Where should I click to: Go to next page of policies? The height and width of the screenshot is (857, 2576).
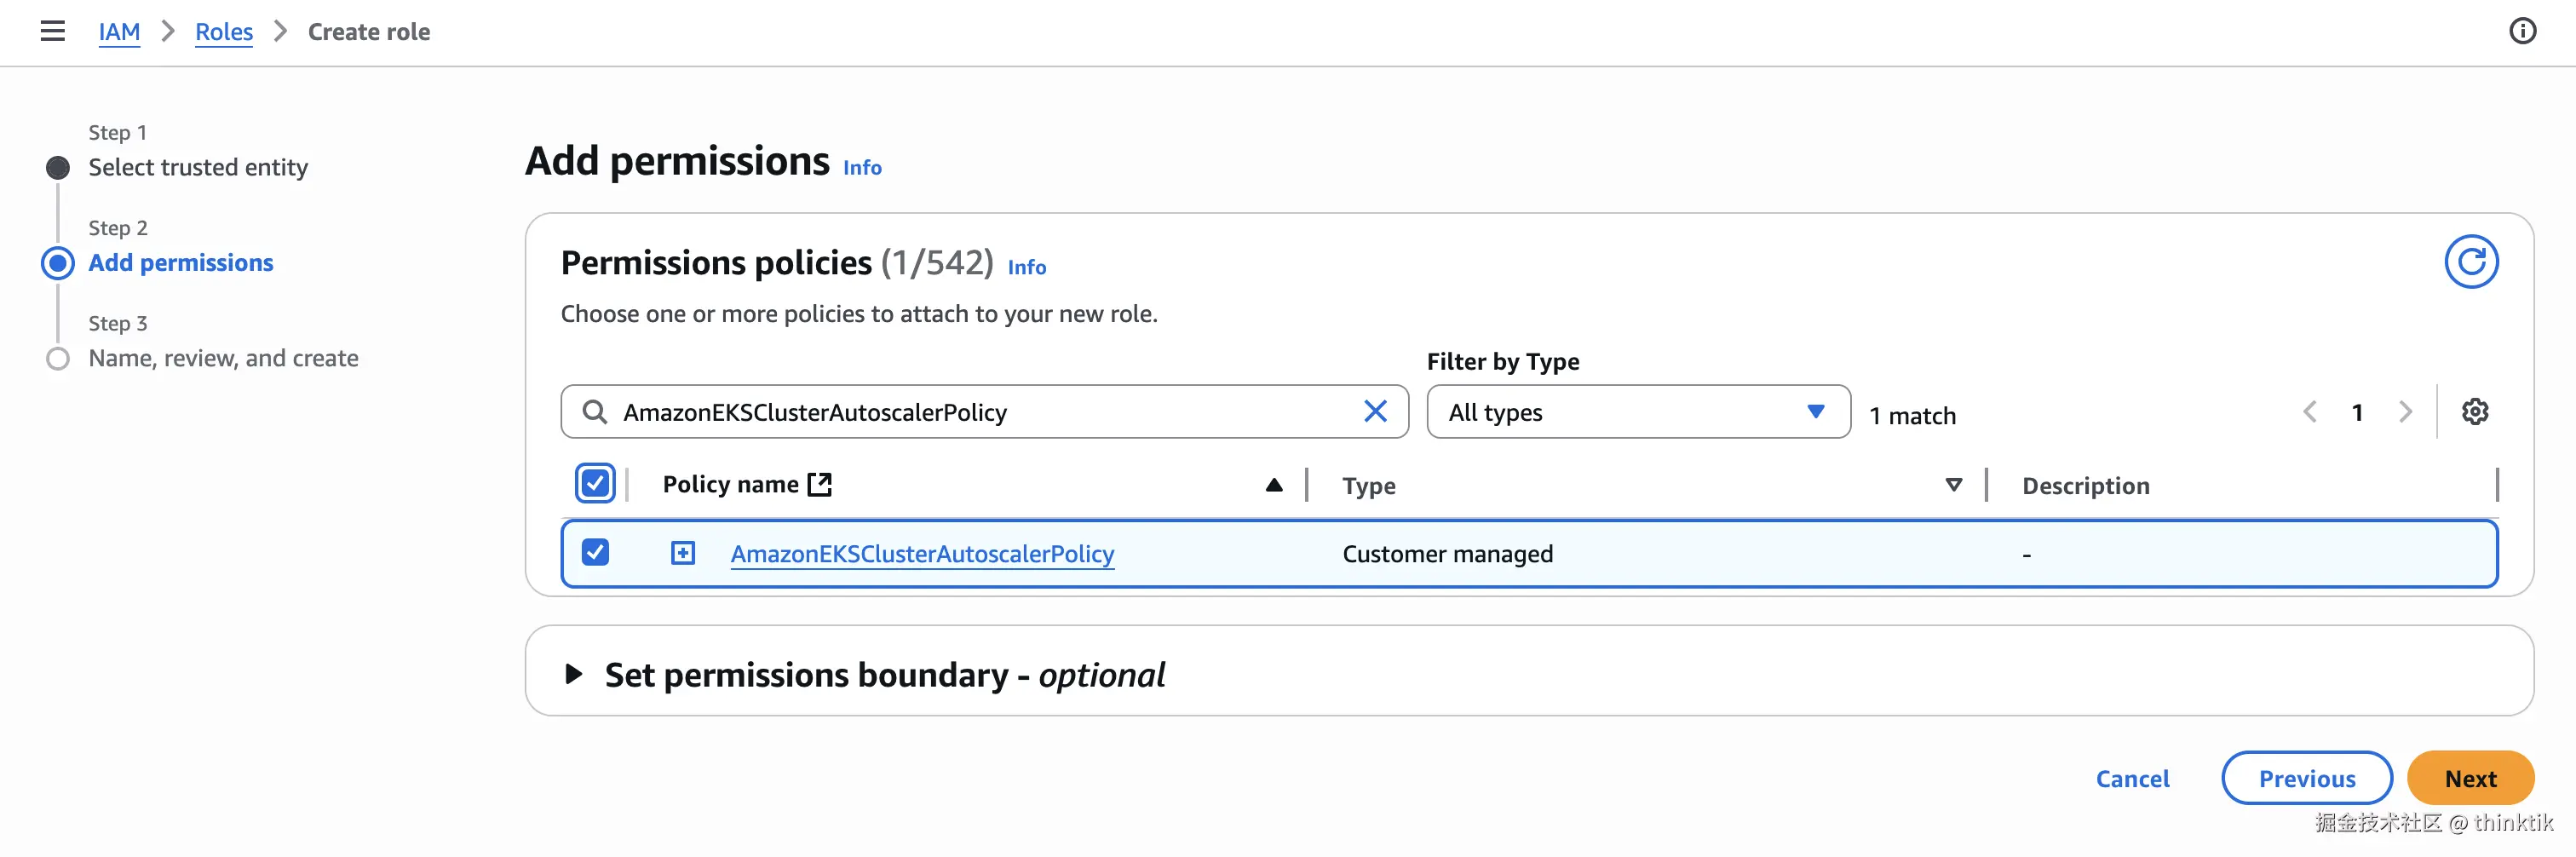point(2405,411)
